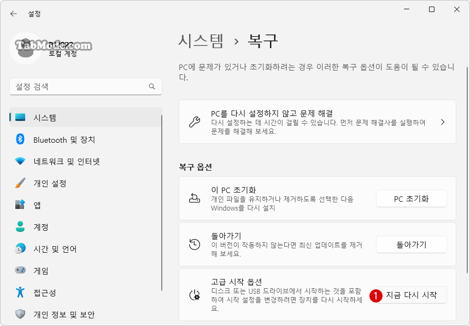This screenshot has width=470, height=326.
Task: Select 접근성 in the sidebar
Action: pos(45,293)
